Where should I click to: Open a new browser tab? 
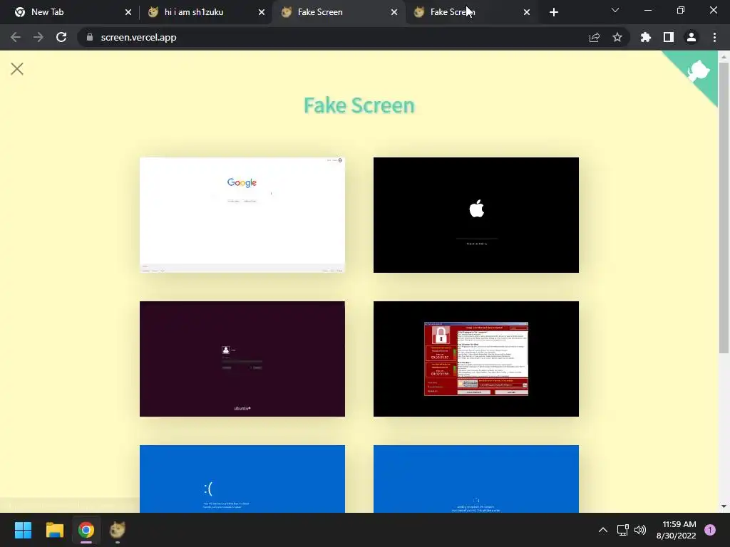[x=553, y=12]
